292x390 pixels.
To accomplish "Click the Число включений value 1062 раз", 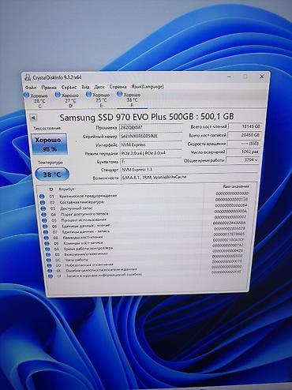I will (x=243, y=152).
